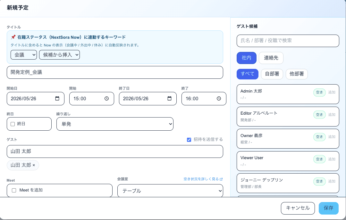Click the name Editor アルベルート
The height and width of the screenshot is (220, 346).
click(x=259, y=113)
